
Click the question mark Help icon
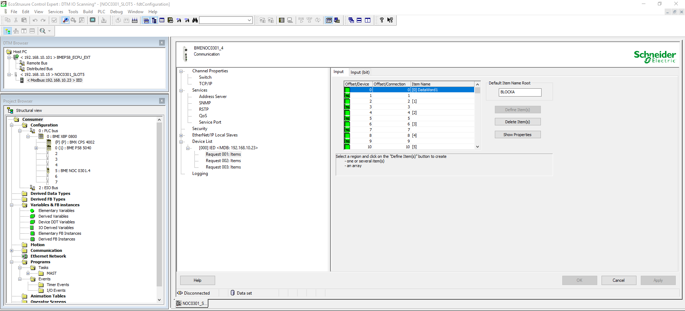pyautogui.click(x=382, y=20)
